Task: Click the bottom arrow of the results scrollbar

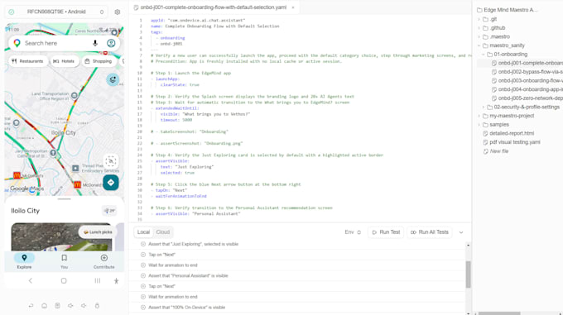Action: (x=469, y=313)
